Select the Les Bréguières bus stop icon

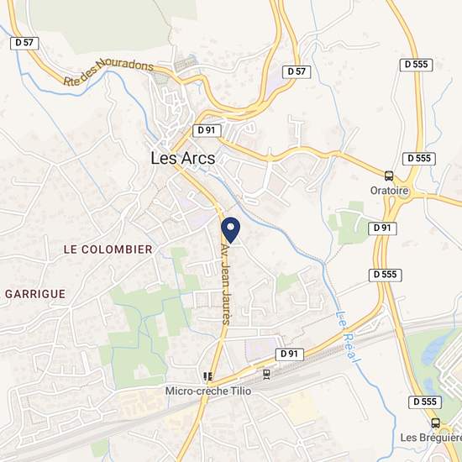pos(435,423)
